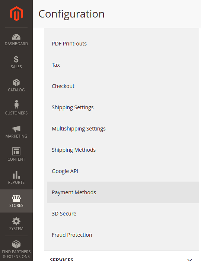Click the Magento logo icon
Screen dimensions: 201x261
(16, 14)
